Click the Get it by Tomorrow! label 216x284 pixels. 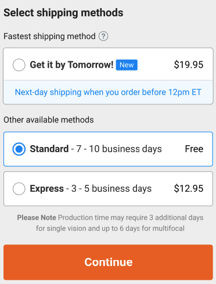71,65
